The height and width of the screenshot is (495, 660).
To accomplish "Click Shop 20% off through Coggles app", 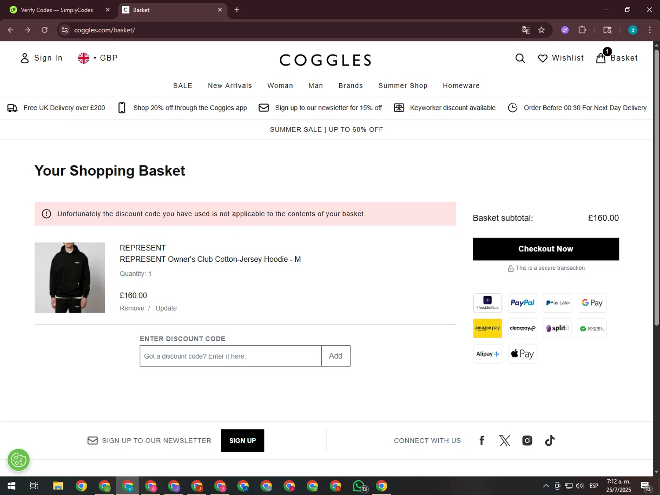I will (x=182, y=108).
